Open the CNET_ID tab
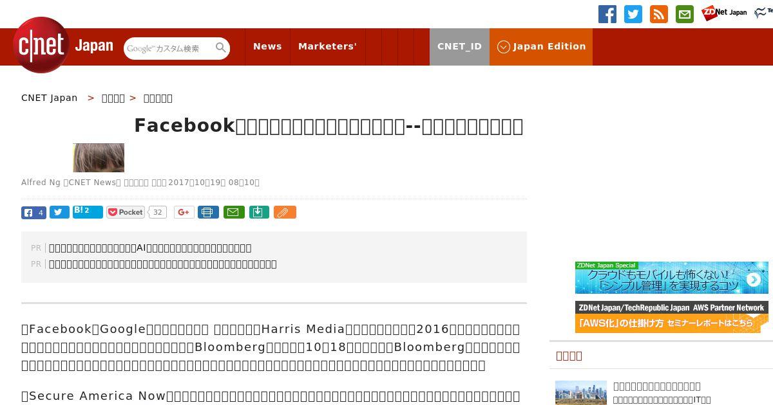Screen dimensions: 773x405 pyautogui.click(x=459, y=46)
